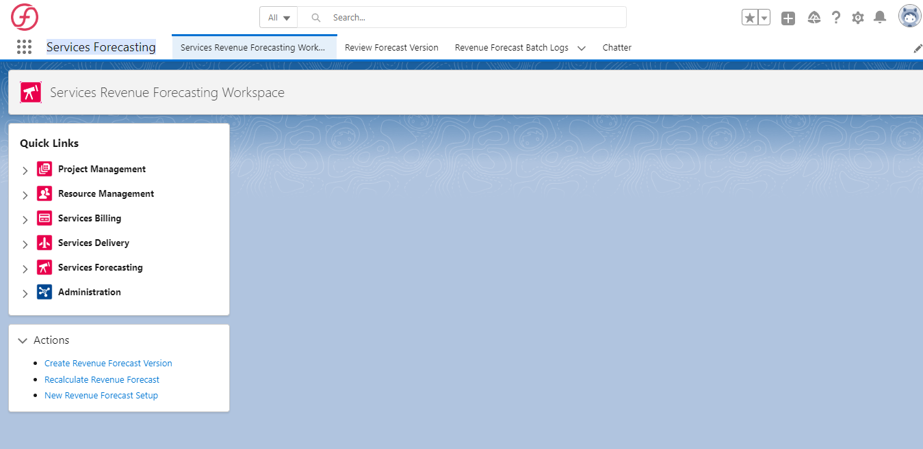This screenshot has width=923, height=449.
Task: Click the pencil edit navigation icon
Action: tap(918, 49)
